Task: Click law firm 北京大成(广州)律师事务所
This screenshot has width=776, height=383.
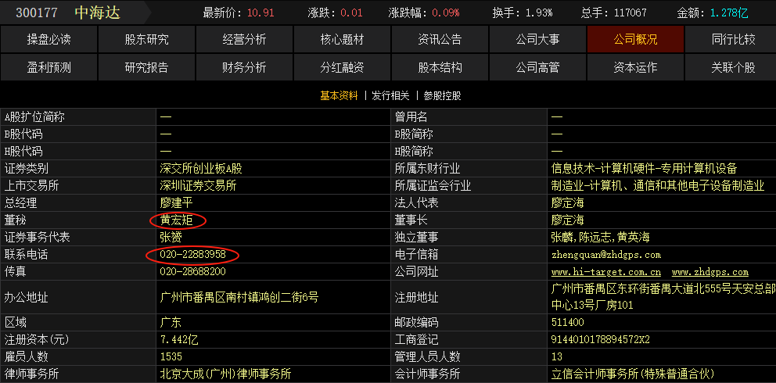Action: [x=225, y=374]
